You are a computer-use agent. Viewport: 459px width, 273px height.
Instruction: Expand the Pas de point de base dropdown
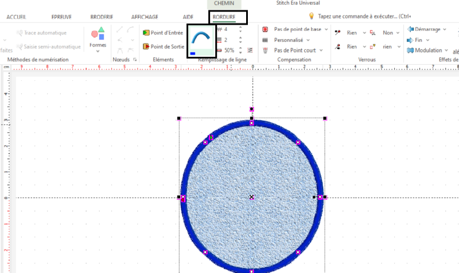[326, 29]
